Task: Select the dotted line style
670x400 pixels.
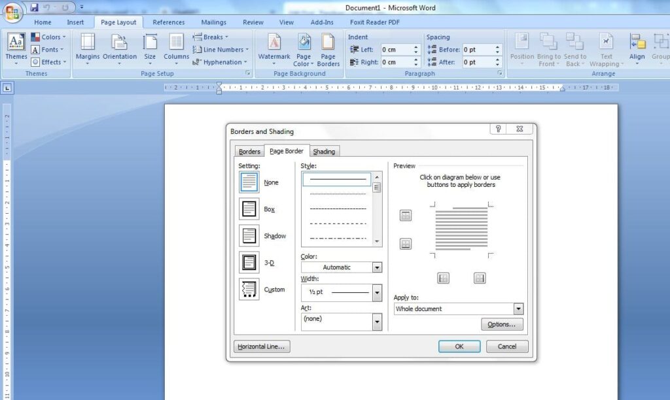Action: 338,194
